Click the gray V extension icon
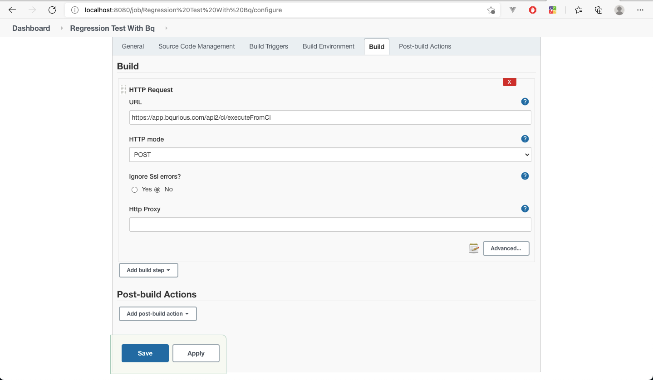 (513, 10)
